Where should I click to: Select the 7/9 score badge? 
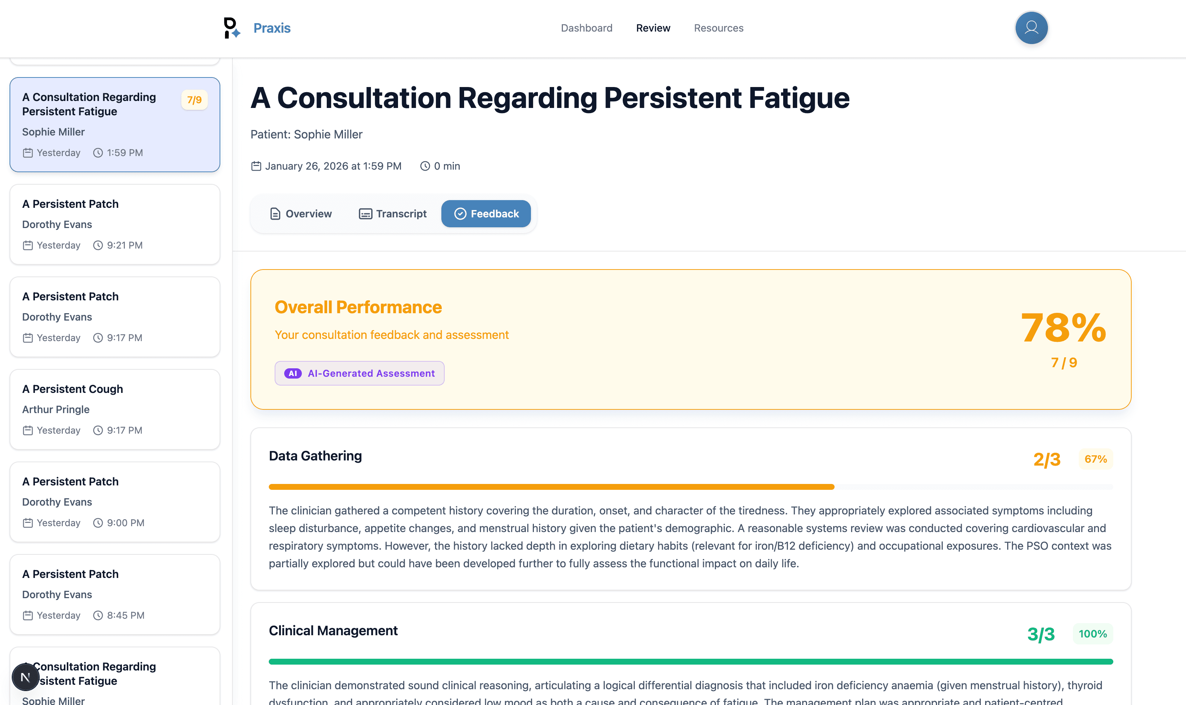tap(194, 100)
